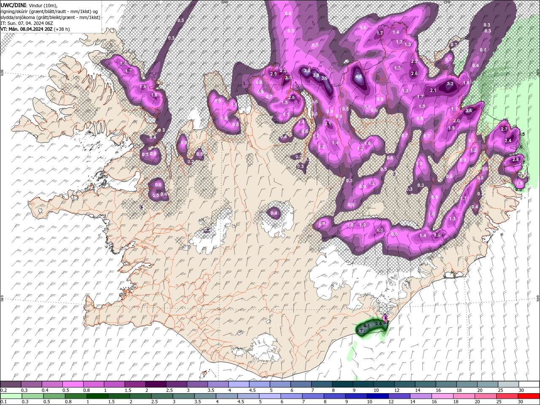540x405 pixels.
Task: Click the 2.4 value on the map
Action: (508, 140)
